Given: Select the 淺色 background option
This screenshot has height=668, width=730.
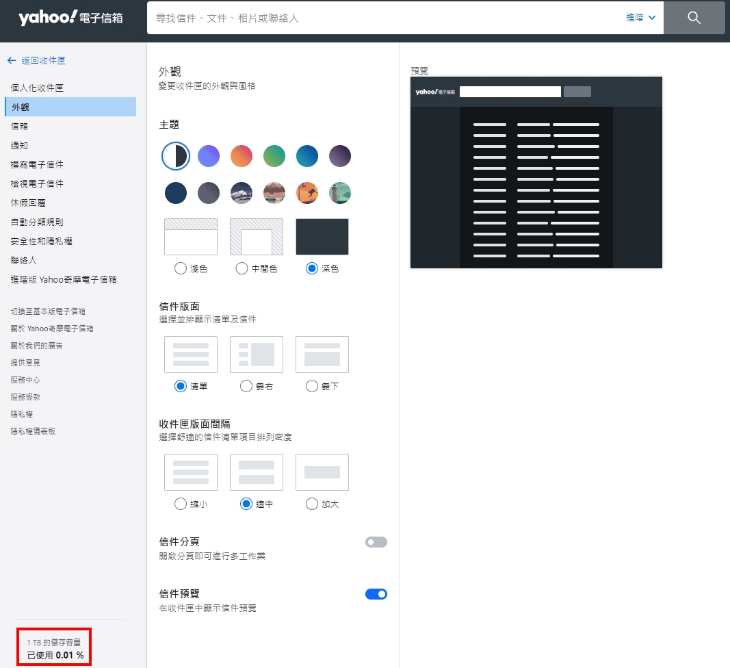Looking at the screenshot, I should click(x=179, y=268).
